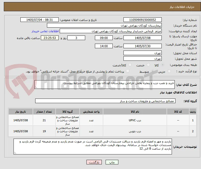
Task: Click the ردیف column header
Action: 193,112
